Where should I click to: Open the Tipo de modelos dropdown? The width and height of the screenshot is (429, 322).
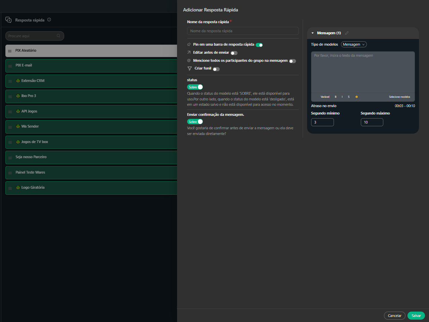tap(353, 44)
